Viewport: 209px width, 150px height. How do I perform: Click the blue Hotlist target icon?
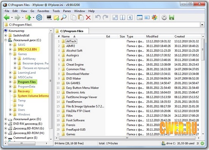(x=39, y=17)
